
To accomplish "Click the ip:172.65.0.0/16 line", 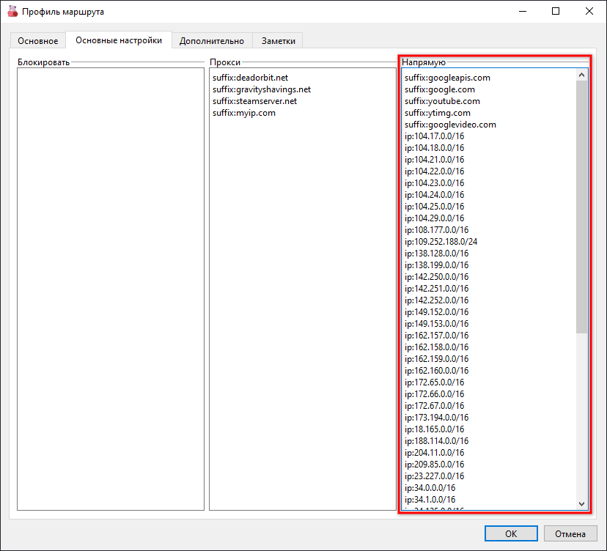I will coord(434,382).
